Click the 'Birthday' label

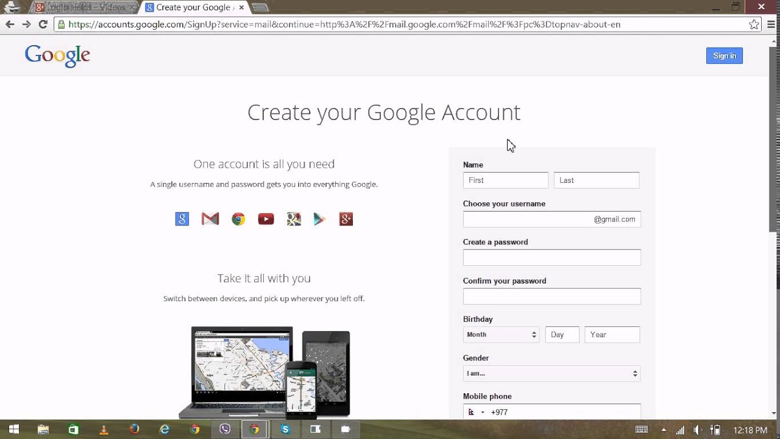pyautogui.click(x=478, y=319)
